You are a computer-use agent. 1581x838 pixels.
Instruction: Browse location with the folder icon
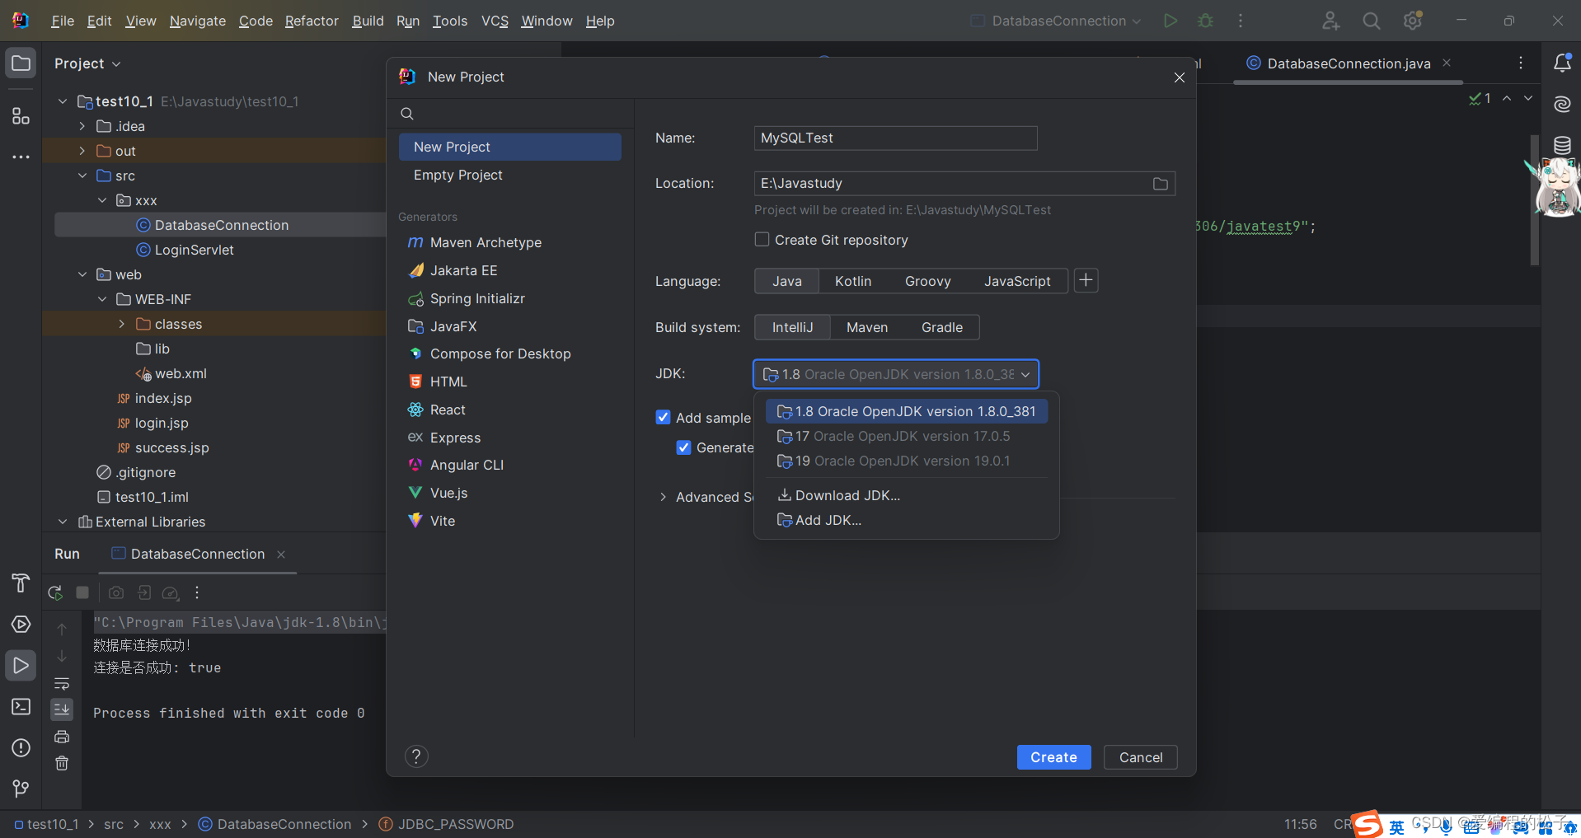(1161, 184)
